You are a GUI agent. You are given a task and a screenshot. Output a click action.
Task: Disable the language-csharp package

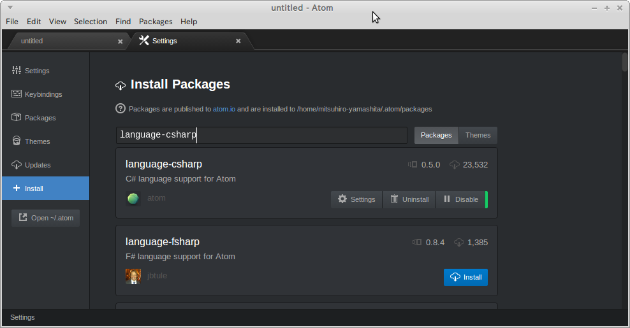click(460, 199)
